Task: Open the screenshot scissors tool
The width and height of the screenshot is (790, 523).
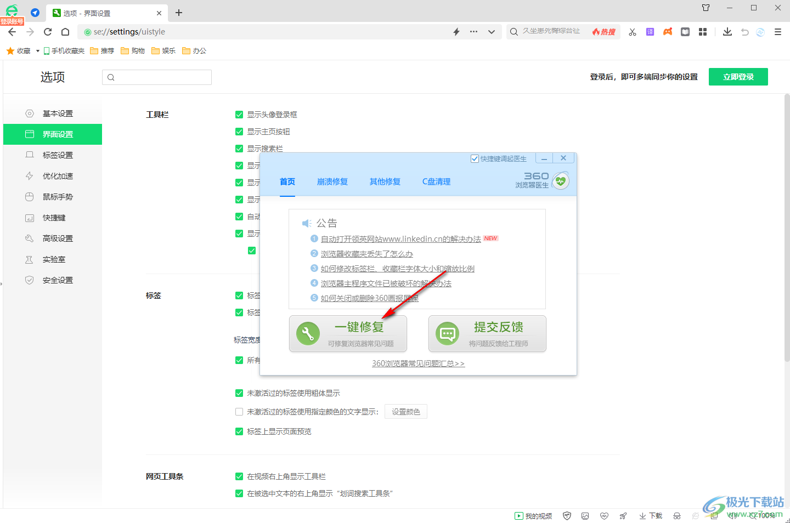Action: [633, 32]
